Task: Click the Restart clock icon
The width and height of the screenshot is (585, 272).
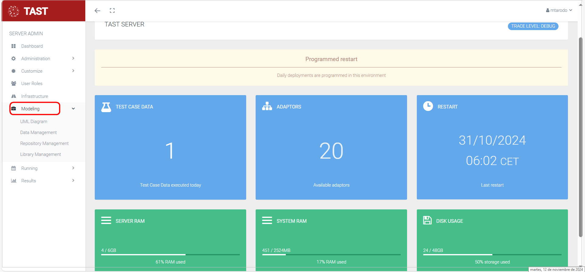Action: [x=428, y=106]
